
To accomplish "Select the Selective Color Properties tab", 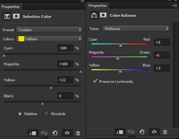I will pos(11,7).
